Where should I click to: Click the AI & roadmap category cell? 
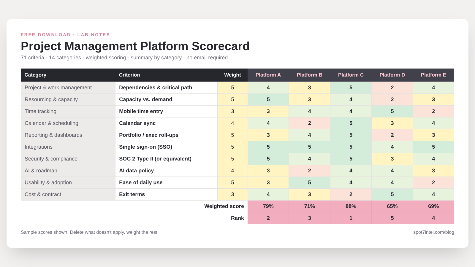pyautogui.click(x=68, y=171)
